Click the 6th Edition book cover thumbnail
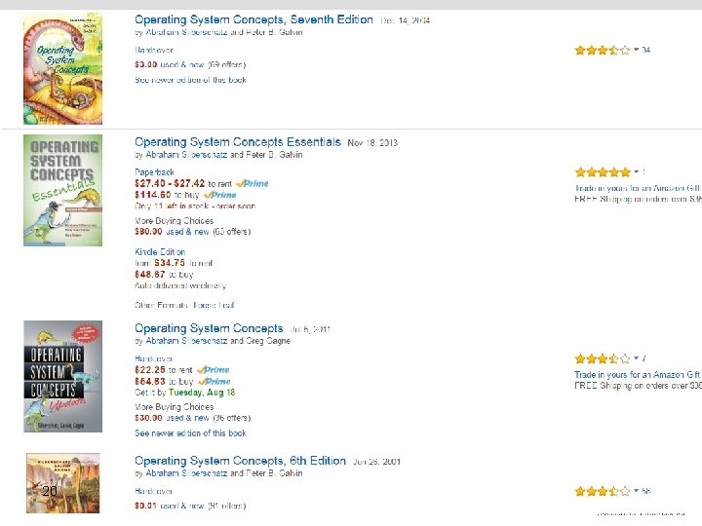The width and height of the screenshot is (702, 526). click(62, 483)
